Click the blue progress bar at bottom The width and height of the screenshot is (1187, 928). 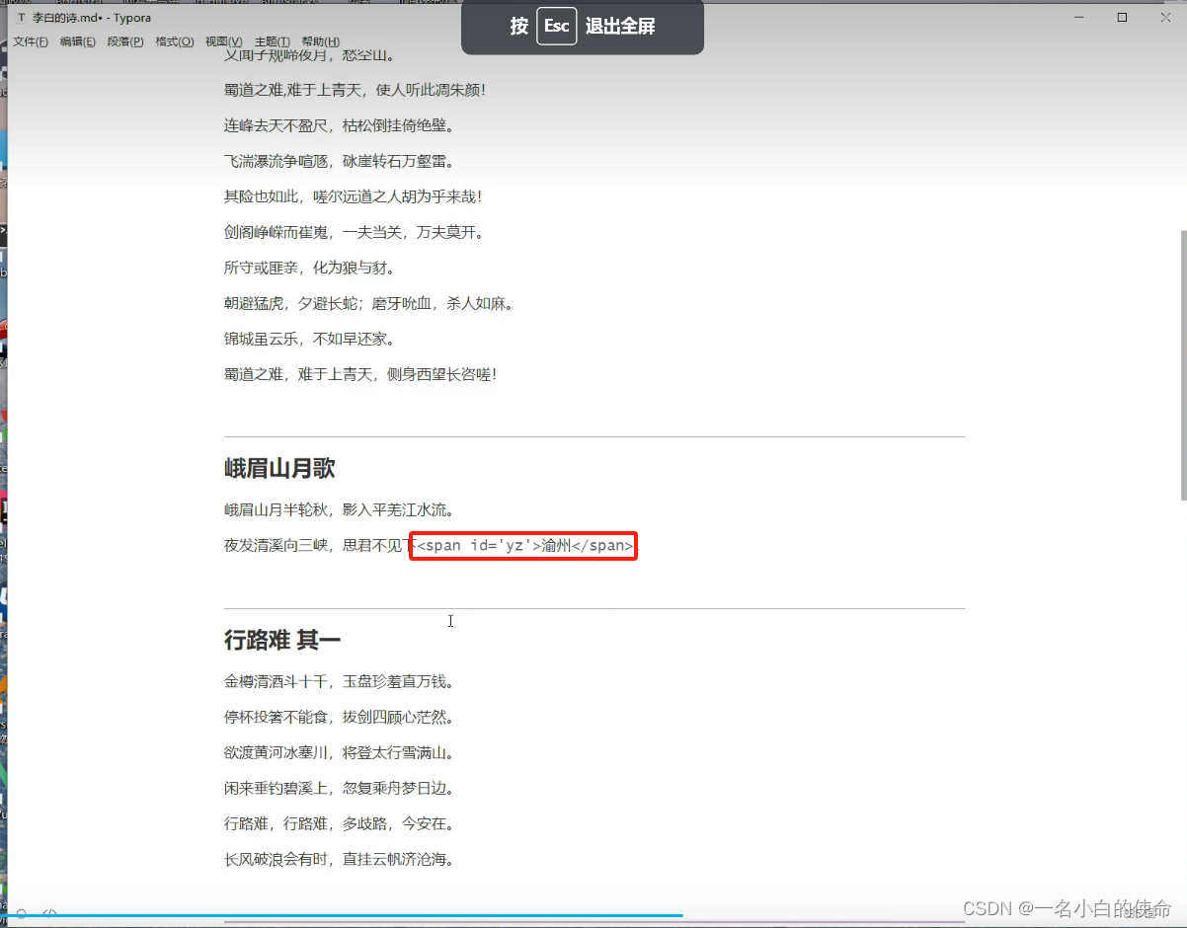pos(346,916)
